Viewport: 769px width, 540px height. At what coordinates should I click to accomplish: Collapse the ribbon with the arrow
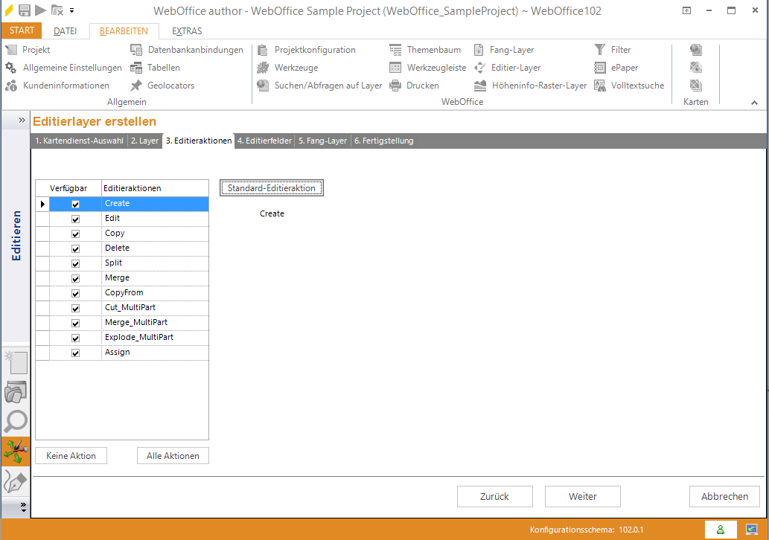[753, 103]
